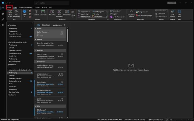Start Laut vorlesen read aloud

[172, 13]
